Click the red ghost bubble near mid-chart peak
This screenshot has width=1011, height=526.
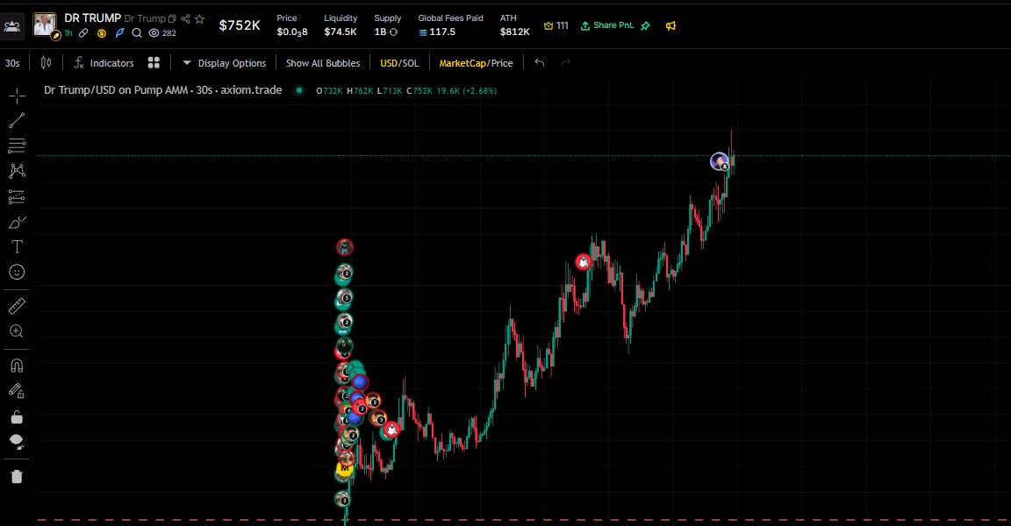584,262
